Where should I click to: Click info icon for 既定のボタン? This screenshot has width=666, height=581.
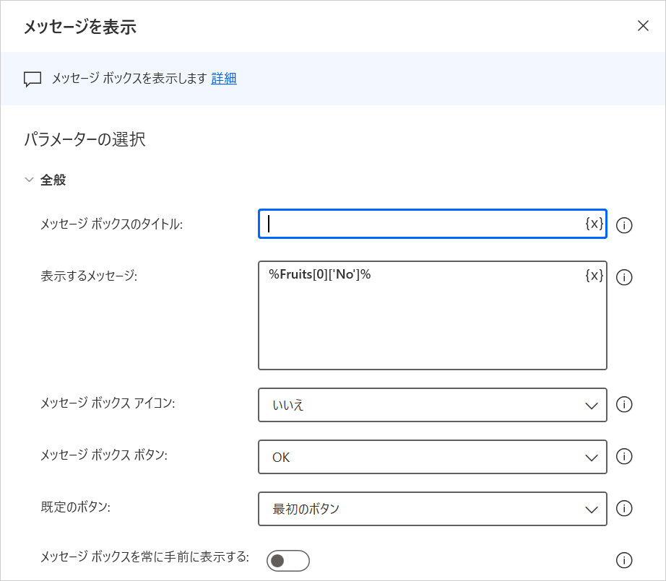(x=624, y=509)
